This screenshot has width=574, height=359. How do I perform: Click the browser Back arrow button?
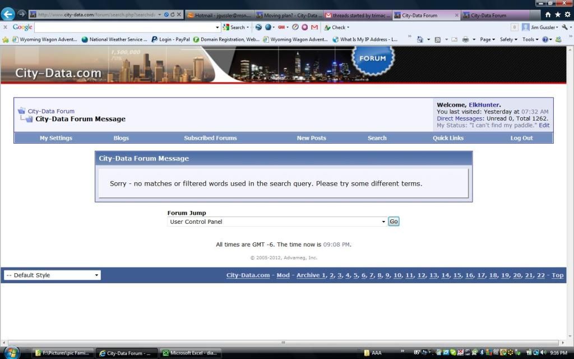8,14
